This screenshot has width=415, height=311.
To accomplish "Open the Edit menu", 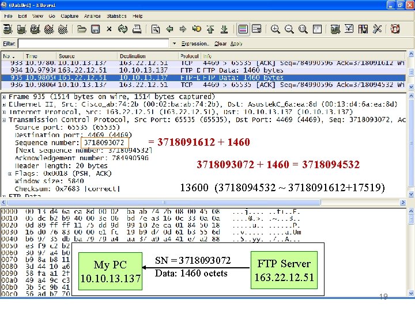I will [x=22, y=16].
